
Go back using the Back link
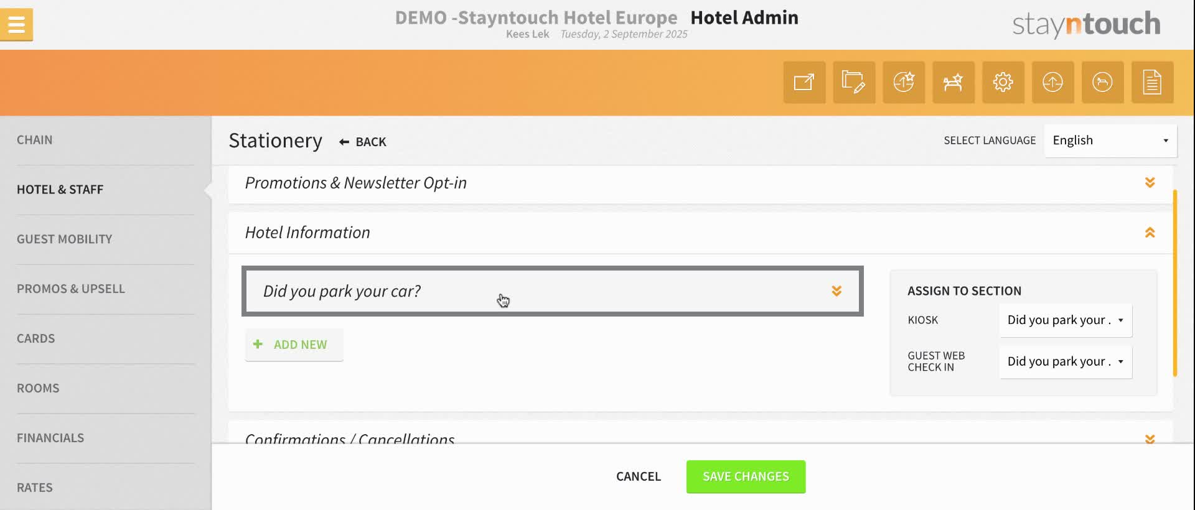coord(363,142)
